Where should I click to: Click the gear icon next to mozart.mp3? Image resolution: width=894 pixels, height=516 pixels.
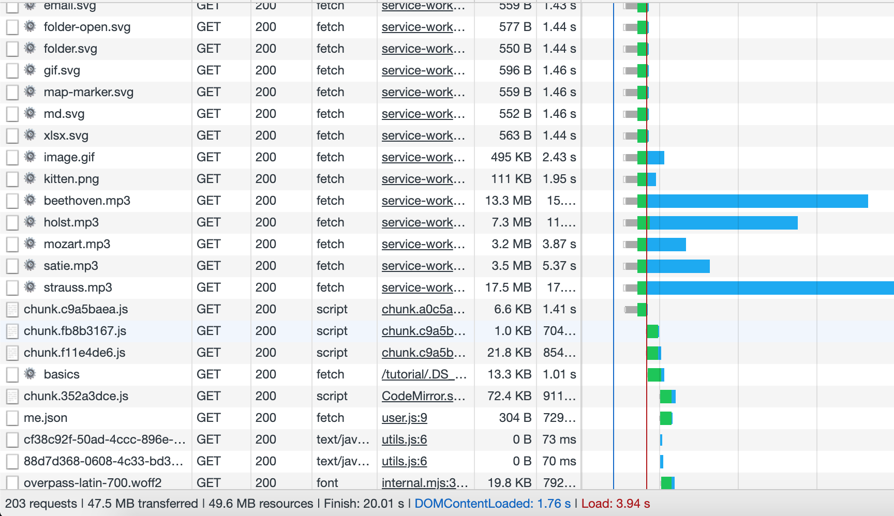click(31, 244)
